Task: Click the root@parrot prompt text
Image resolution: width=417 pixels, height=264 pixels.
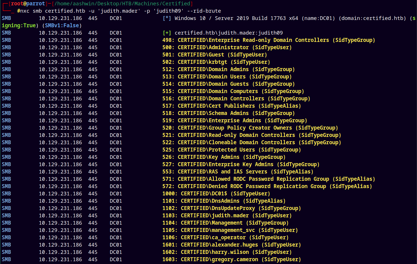Action: (x=28, y=4)
